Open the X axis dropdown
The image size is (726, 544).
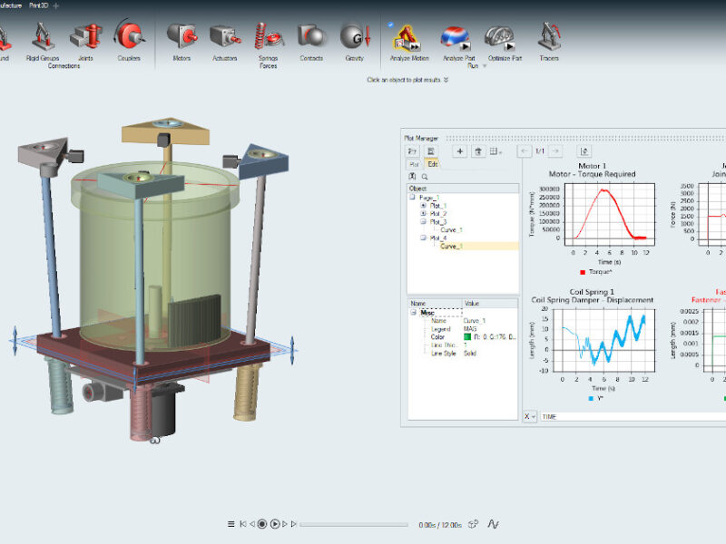(x=530, y=416)
